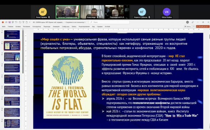Click the Поиск search field

[109, 22]
